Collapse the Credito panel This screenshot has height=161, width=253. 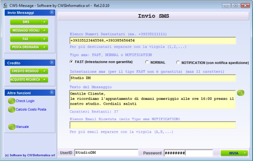52,63
